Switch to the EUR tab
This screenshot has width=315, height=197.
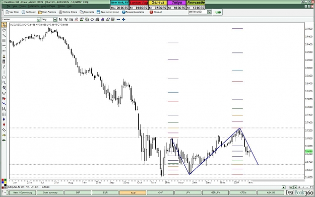105,193
